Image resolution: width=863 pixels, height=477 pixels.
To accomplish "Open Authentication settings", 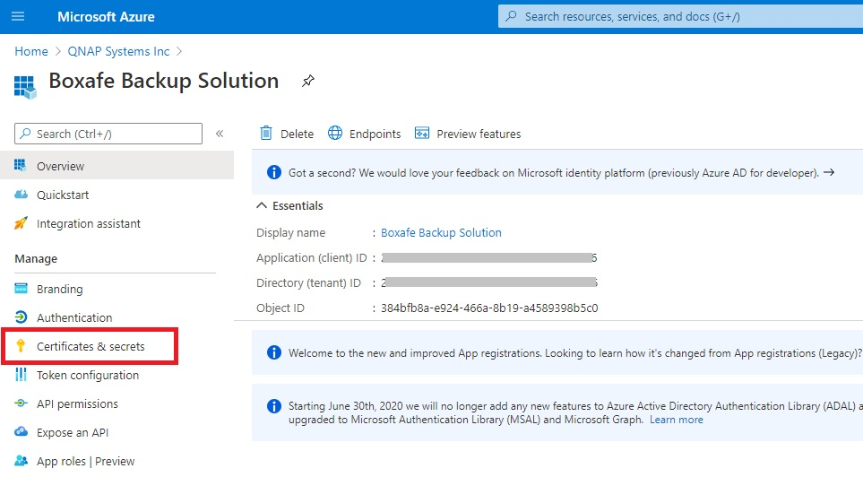I will [74, 317].
